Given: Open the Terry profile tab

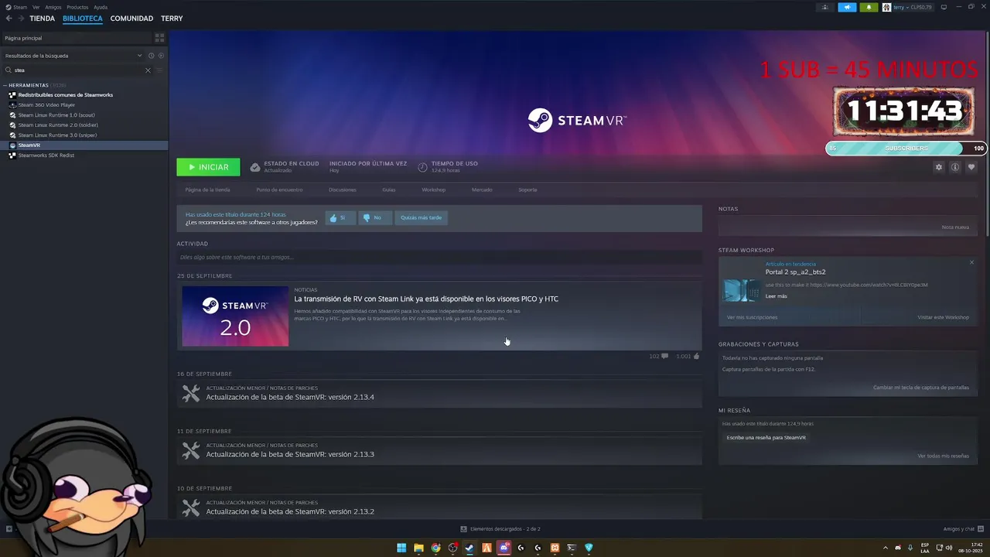Looking at the screenshot, I should tap(172, 19).
